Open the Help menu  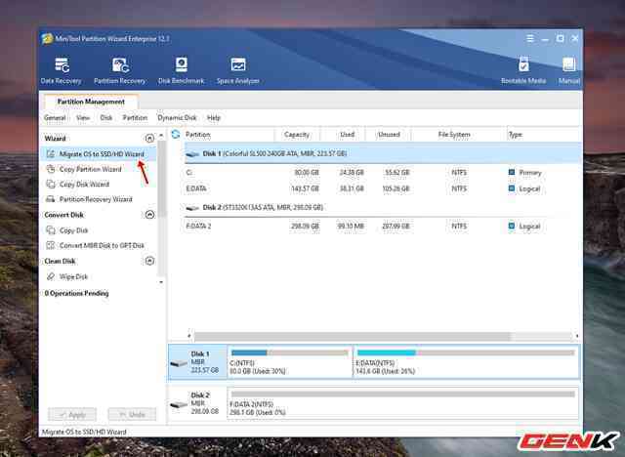(214, 118)
